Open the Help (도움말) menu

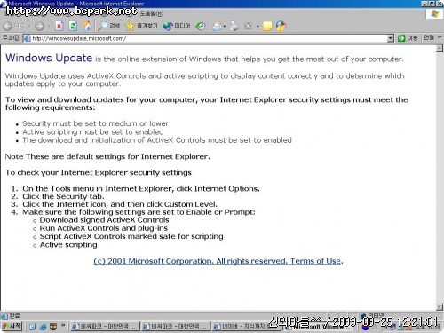point(151,13)
